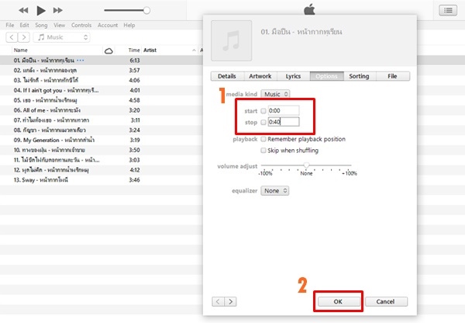Enable the stop time checkbox
The width and height of the screenshot is (465, 323).
pyautogui.click(x=263, y=122)
